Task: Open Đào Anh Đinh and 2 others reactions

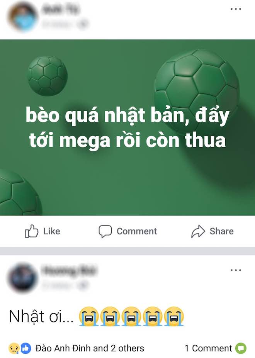Action: [x=90, y=348]
